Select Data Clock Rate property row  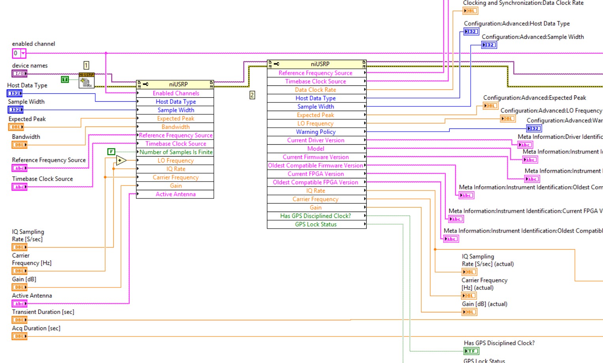317,90
